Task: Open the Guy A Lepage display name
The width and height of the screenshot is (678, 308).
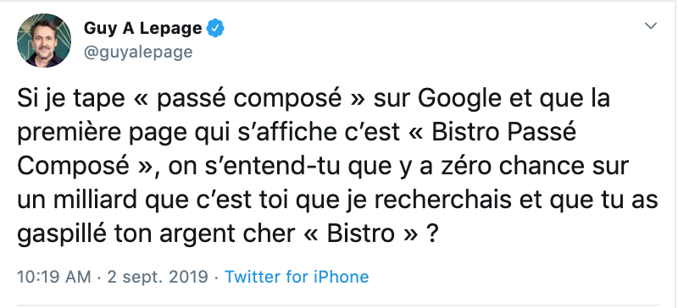Action: click(142, 29)
